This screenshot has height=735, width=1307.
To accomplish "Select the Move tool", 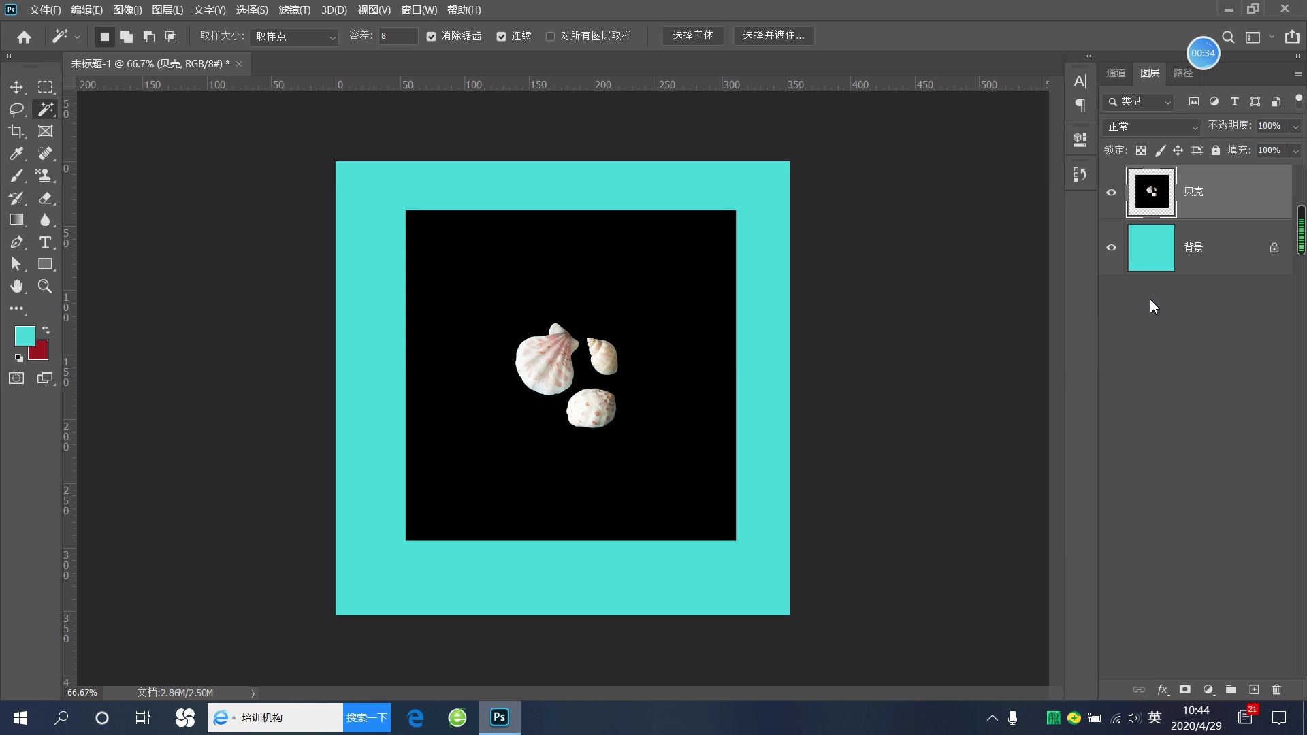I will [16, 87].
